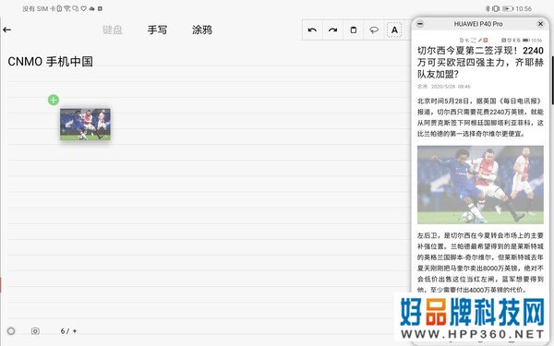Click the 10:56 clock in status bar
The height and width of the screenshot is (346, 554).
[524, 8]
